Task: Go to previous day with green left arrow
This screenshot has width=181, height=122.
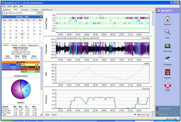Action: tap(3, 13)
